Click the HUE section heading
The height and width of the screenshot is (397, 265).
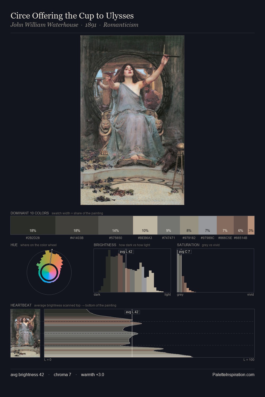pos(14,245)
